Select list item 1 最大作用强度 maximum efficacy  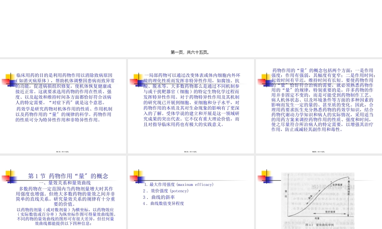(x=180, y=184)
